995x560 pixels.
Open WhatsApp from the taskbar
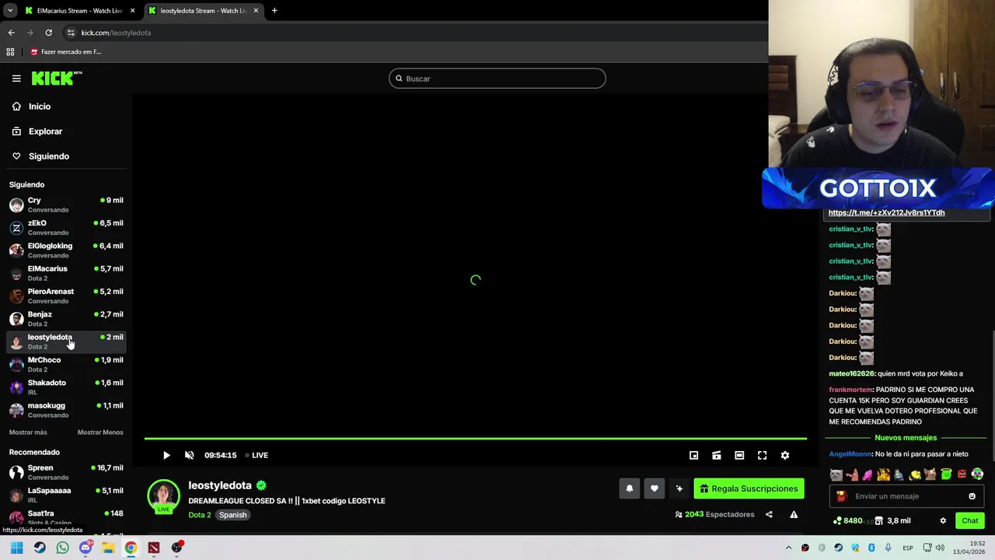[x=63, y=548]
